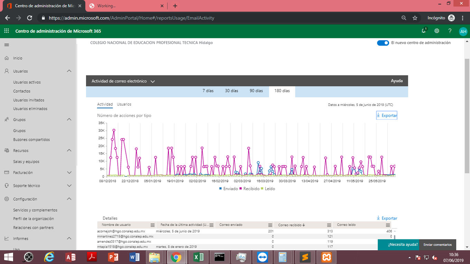Open column menu for Nombre de usuario
The width and height of the screenshot is (470, 264).
(x=152, y=225)
